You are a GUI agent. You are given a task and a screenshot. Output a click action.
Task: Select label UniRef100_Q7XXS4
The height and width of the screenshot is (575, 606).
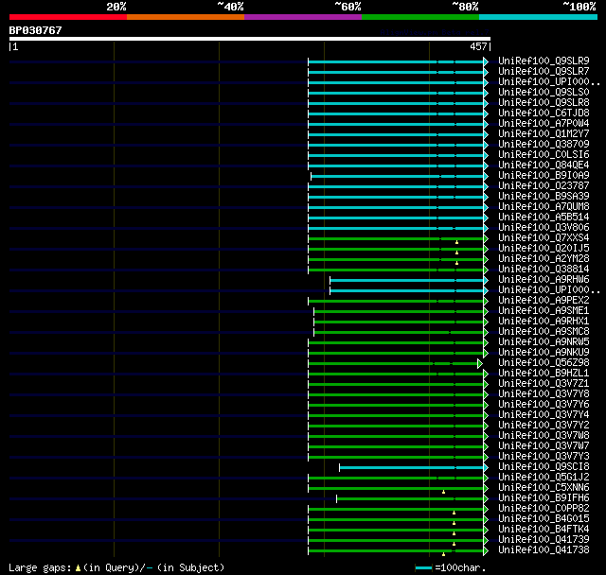pos(544,238)
